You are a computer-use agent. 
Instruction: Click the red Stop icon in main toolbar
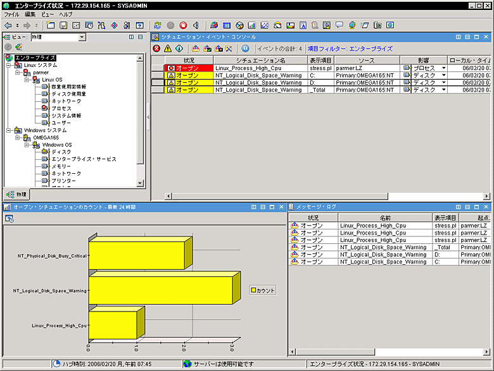point(183,25)
